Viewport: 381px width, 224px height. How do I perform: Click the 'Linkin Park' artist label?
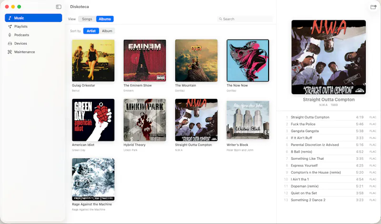tap(130, 150)
